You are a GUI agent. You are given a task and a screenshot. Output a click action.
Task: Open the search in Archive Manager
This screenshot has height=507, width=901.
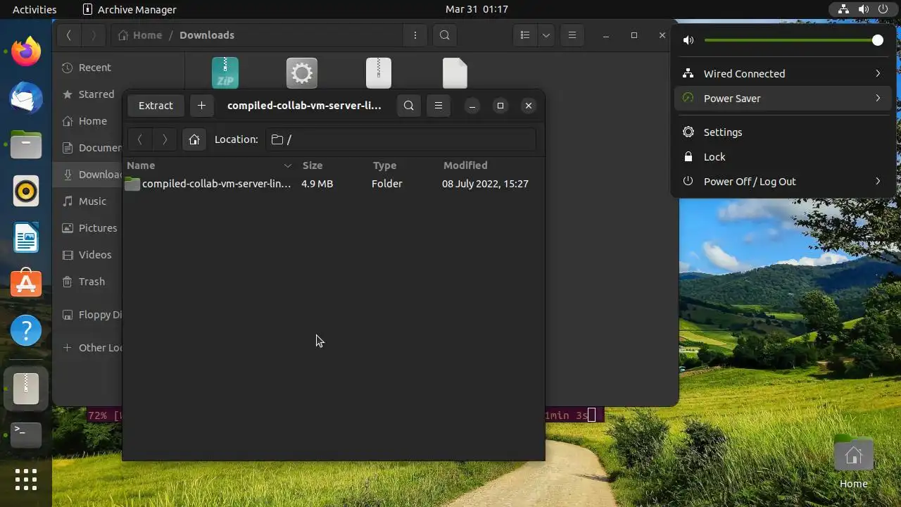tap(409, 106)
